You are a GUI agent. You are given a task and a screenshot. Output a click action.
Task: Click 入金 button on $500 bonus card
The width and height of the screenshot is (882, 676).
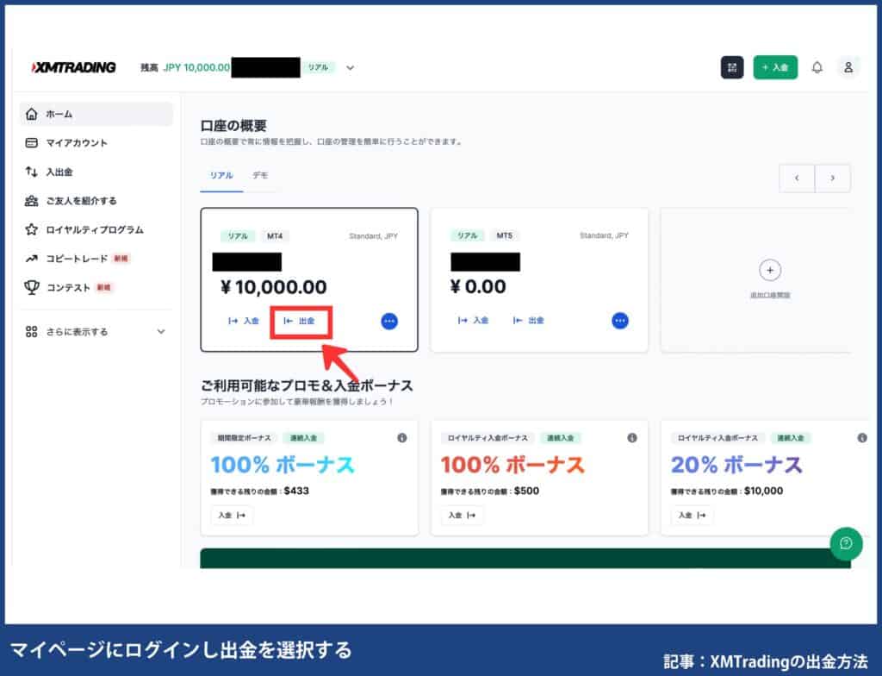pos(462,516)
